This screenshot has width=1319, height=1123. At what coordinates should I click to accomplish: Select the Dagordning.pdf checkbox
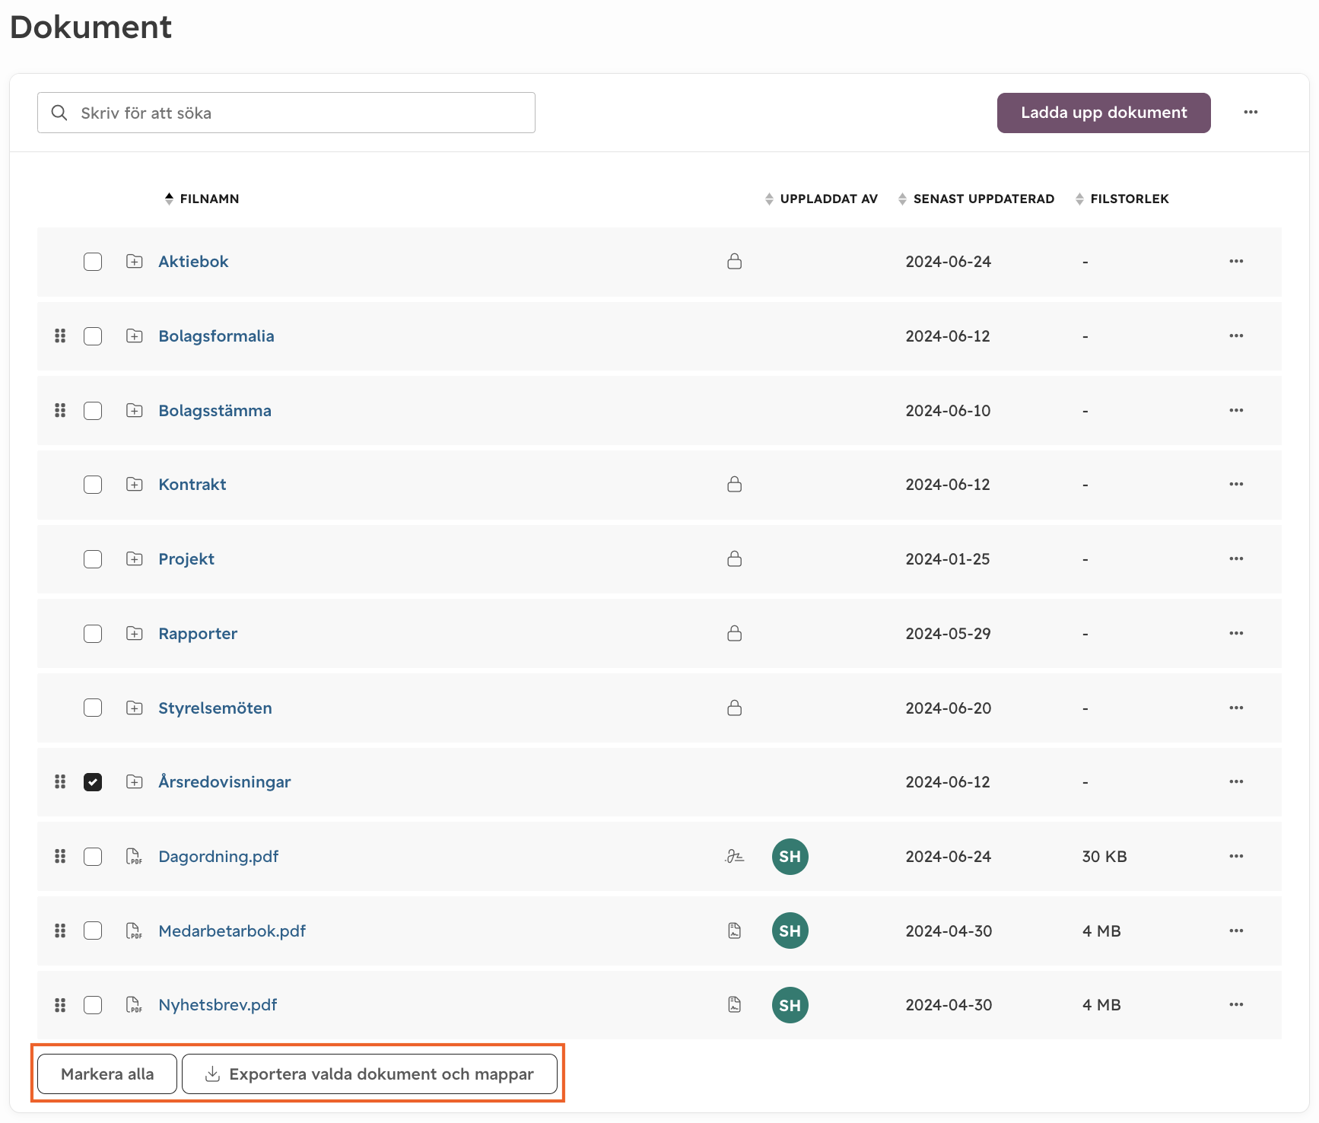tap(93, 857)
